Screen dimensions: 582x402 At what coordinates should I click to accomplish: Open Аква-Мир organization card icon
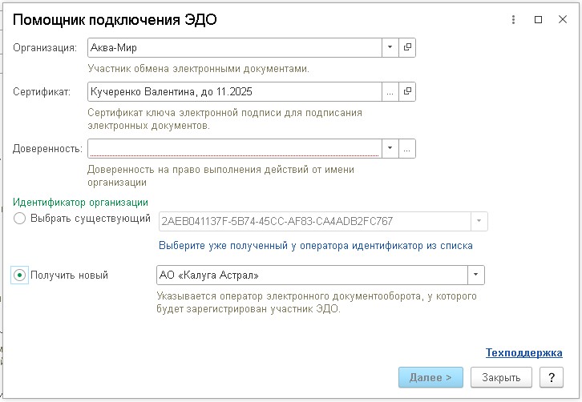tap(407, 47)
